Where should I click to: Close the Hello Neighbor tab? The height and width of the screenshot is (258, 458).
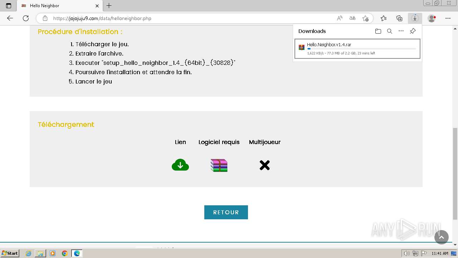click(97, 6)
